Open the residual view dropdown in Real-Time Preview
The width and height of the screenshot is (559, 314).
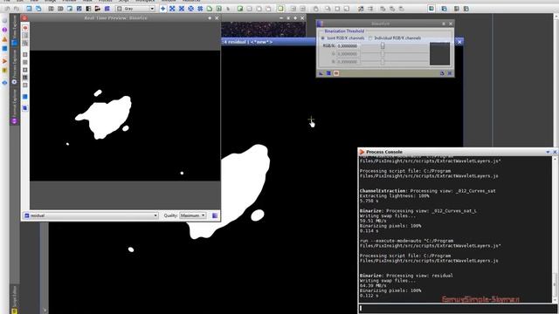pos(91,215)
